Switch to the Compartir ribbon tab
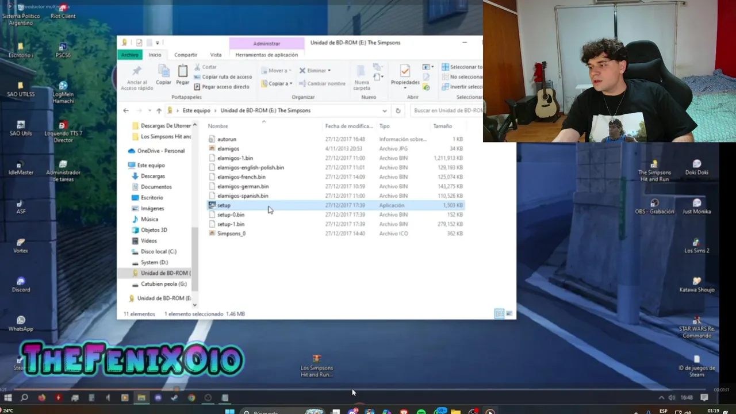 pyautogui.click(x=186, y=55)
